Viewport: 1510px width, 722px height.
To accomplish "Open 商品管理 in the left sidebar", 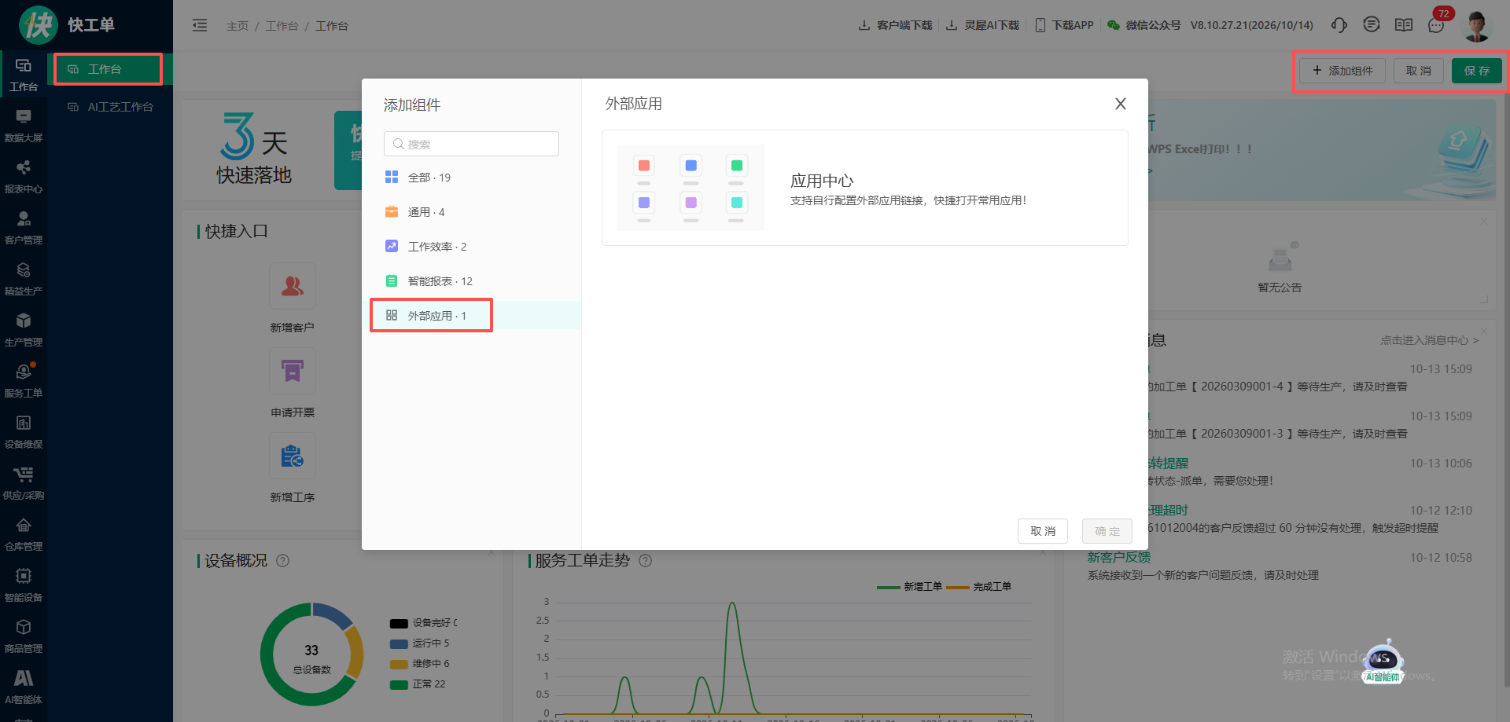I will [x=24, y=637].
